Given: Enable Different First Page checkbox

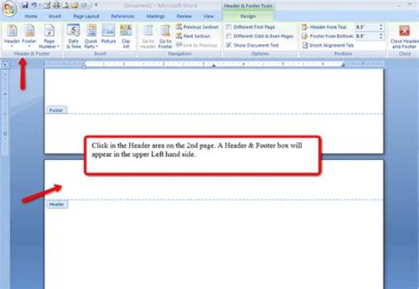Looking at the screenshot, I should pos(229,27).
